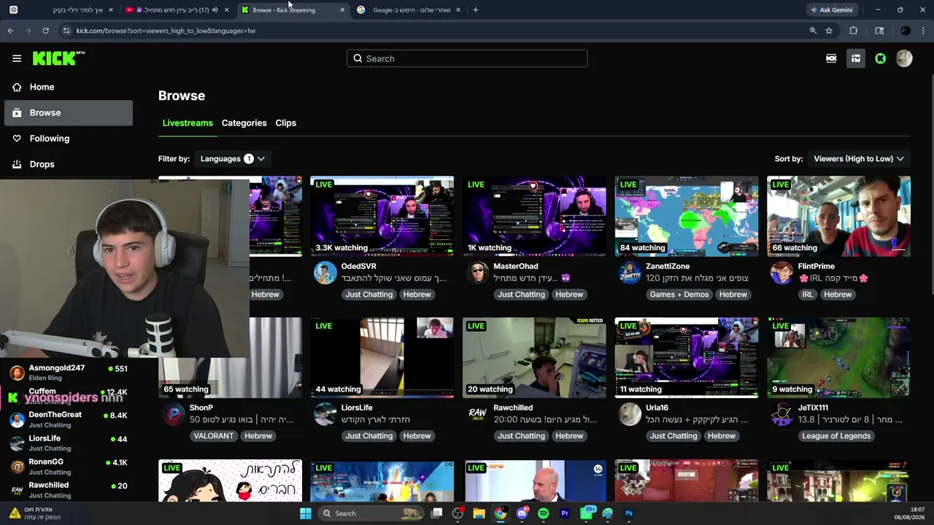Open Drops in the sidebar
This screenshot has height=525, width=934.
pyautogui.click(x=69, y=164)
